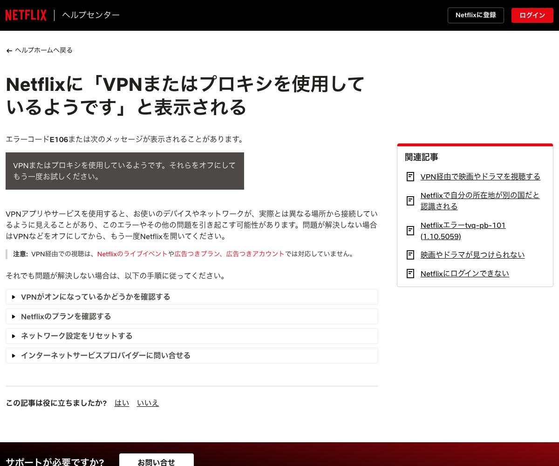Click the page title Netflixに「VPNまたはプロキシ...
This screenshot has width=559, height=466.
coord(185,96)
